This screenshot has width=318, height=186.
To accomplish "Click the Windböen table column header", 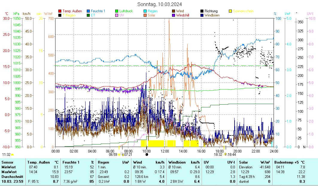I will pos(177,162).
